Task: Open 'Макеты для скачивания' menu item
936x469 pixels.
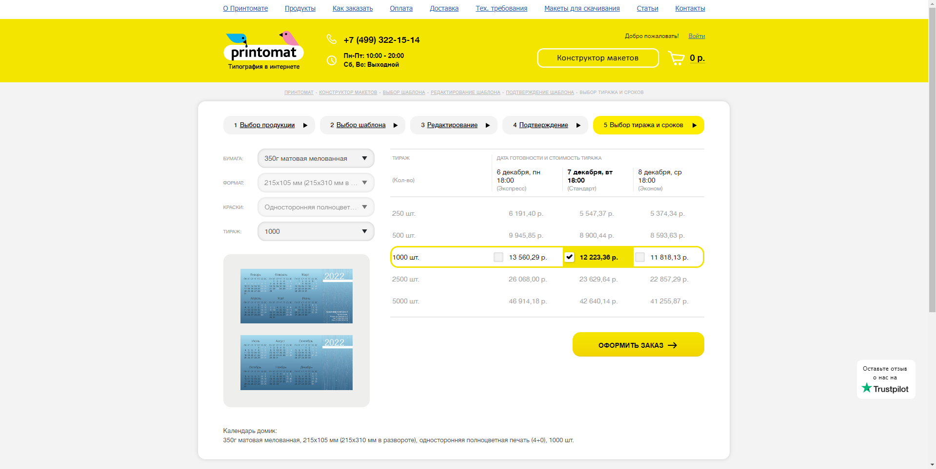Action: [x=582, y=8]
